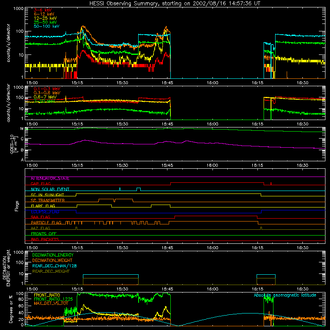Click the yellow FRONT_RATIO legend entry

coord(47,295)
